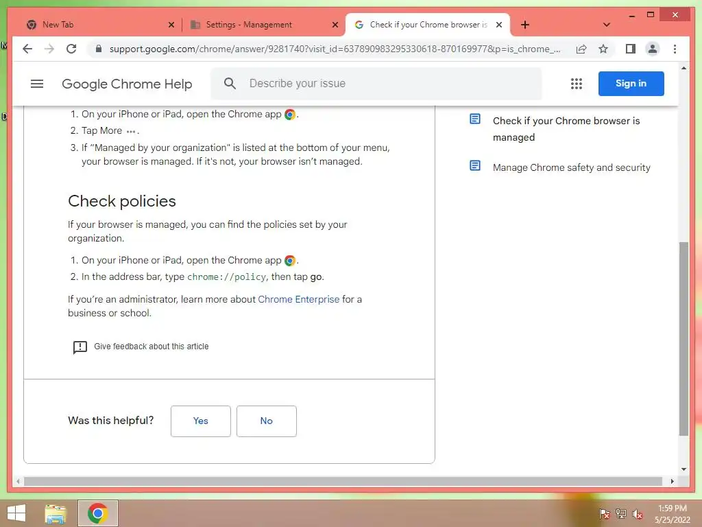Click the Sign in button
Screen dimensions: 702x527
pyautogui.click(x=631, y=83)
